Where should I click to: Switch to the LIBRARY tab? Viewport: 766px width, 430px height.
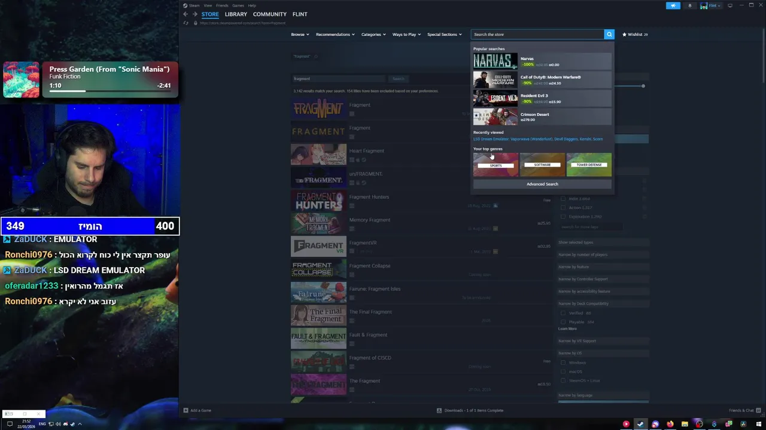pos(236,14)
